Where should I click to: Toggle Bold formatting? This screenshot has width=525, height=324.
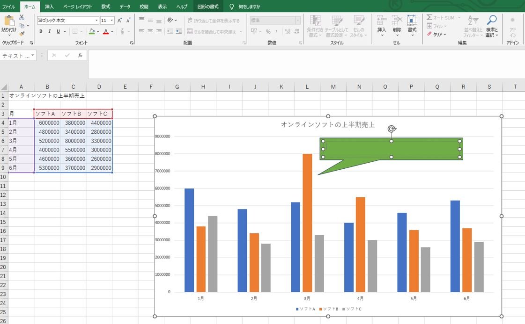click(x=41, y=31)
